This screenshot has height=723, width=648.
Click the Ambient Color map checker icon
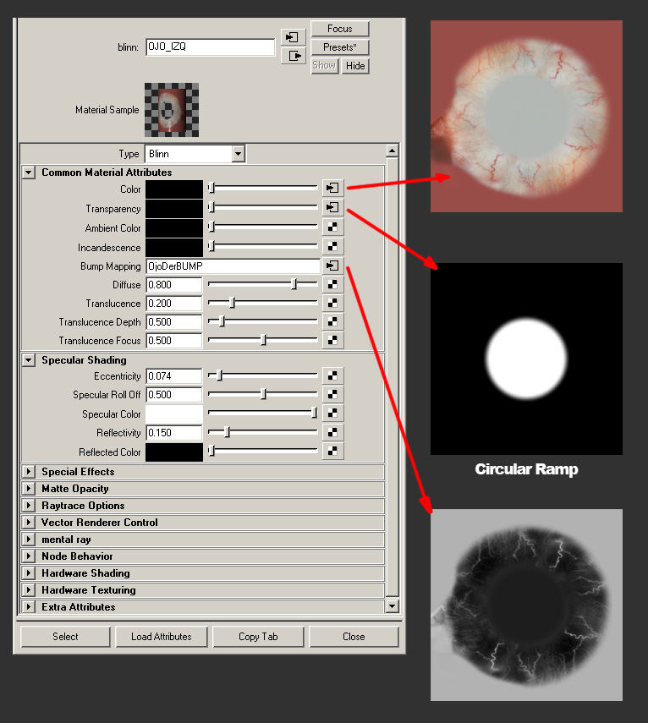click(332, 227)
